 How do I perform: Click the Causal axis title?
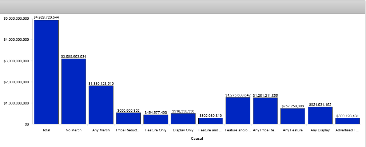[x=196, y=139]
